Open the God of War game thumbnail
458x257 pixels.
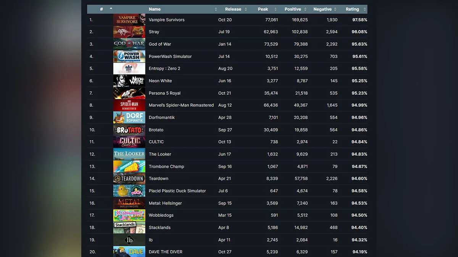pyautogui.click(x=129, y=44)
